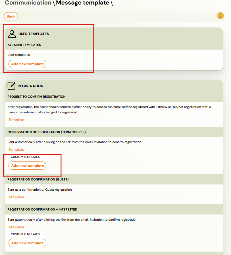
Task: Add new custom template for Interested confirmation
Action: point(27,243)
